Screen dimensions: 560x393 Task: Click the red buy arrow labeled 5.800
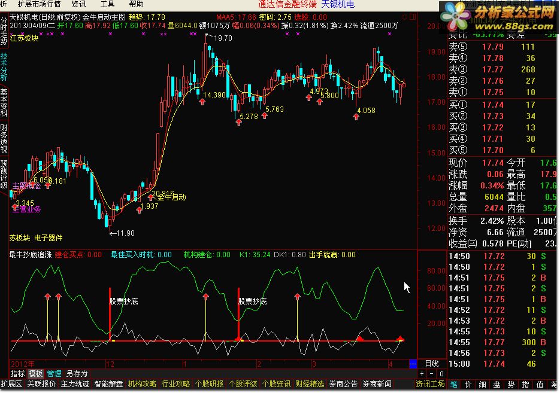pyautogui.click(x=320, y=102)
